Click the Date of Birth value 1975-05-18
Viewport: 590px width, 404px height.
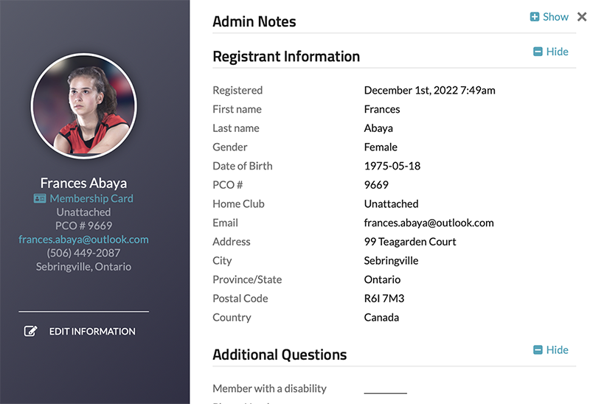tap(392, 166)
